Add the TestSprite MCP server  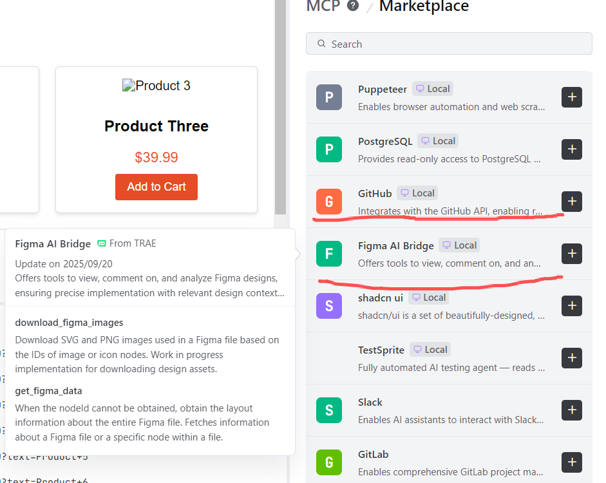point(572,358)
